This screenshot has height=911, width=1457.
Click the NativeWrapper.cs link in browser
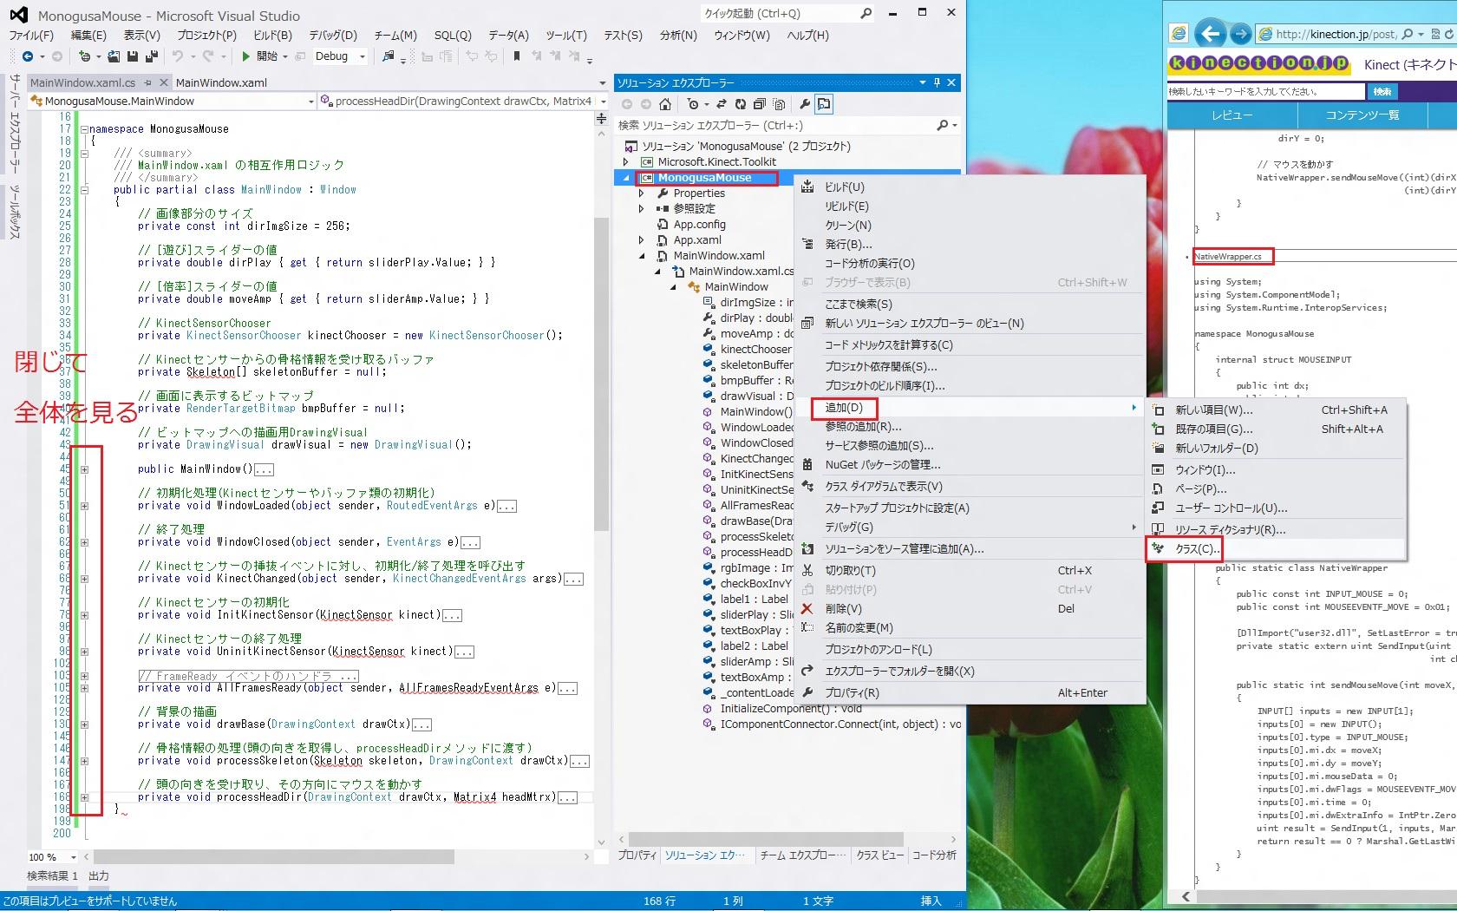(1228, 256)
